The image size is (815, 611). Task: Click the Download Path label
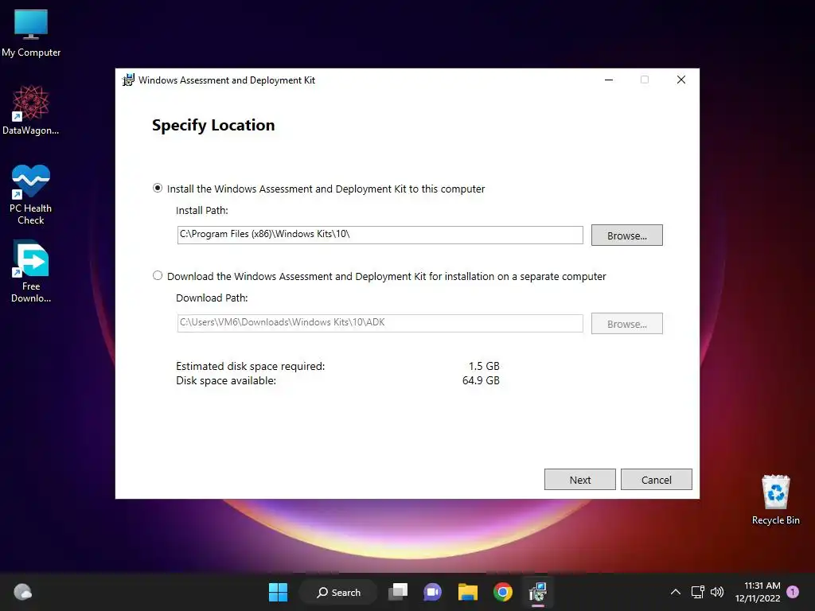(x=212, y=298)
